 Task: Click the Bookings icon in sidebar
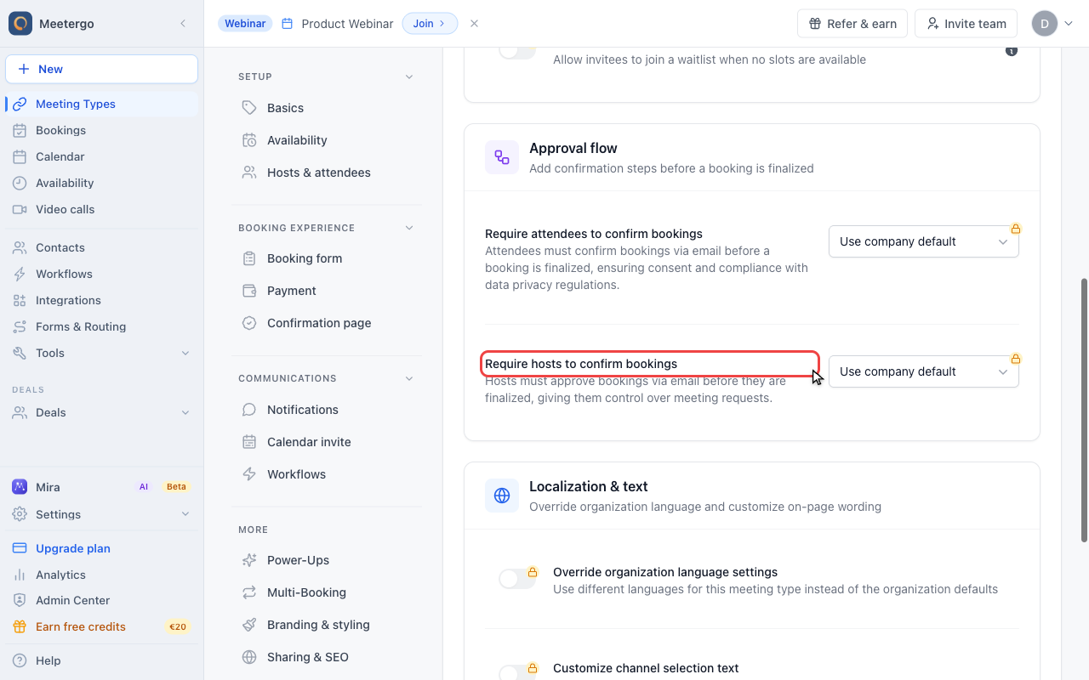pyautogui.click(x=20, y=130)
